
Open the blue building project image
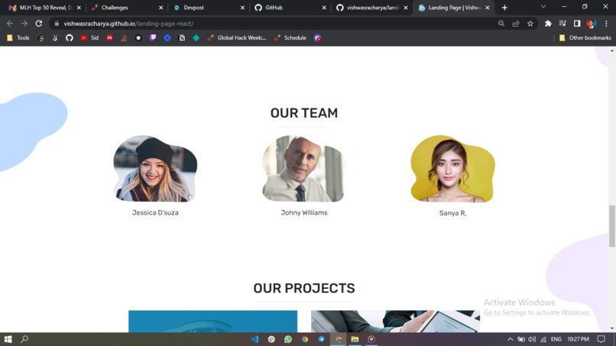pos(213,322)
